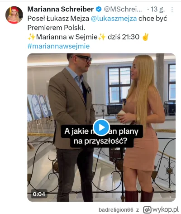
Task: Click the sparkles emoji after Sejmie
Action: coord(102,37)
